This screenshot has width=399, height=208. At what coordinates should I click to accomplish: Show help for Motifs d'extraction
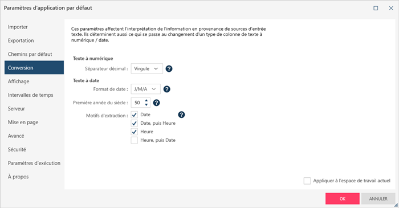(181, 115)
